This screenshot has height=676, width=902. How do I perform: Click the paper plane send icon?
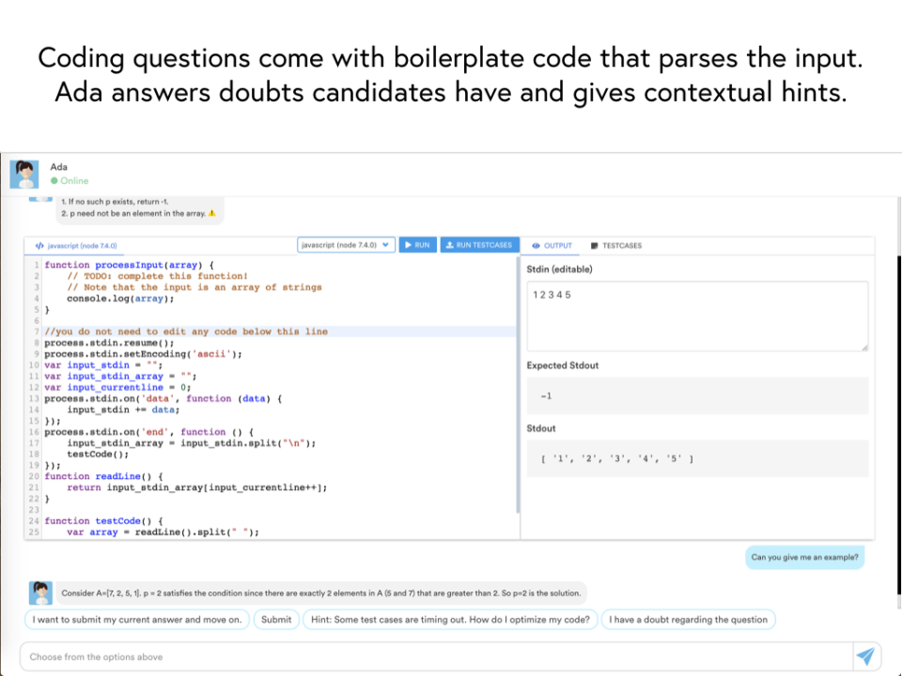pos(865,656)
